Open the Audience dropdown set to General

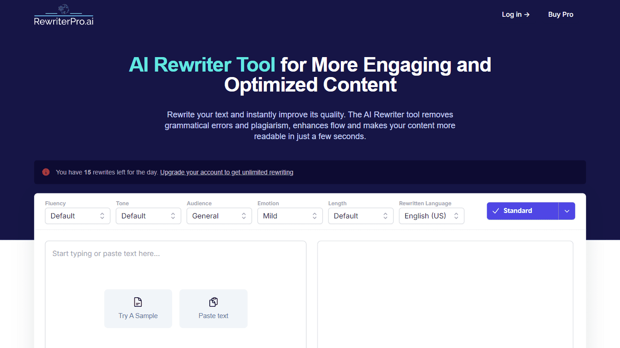click(219, 216)
